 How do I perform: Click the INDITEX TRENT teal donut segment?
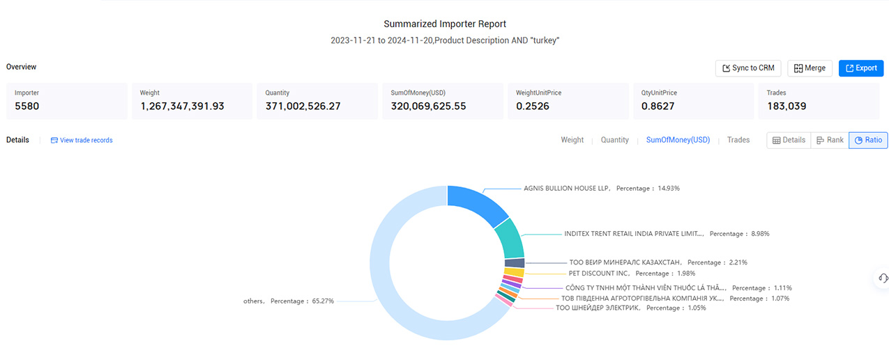[511, 238]
